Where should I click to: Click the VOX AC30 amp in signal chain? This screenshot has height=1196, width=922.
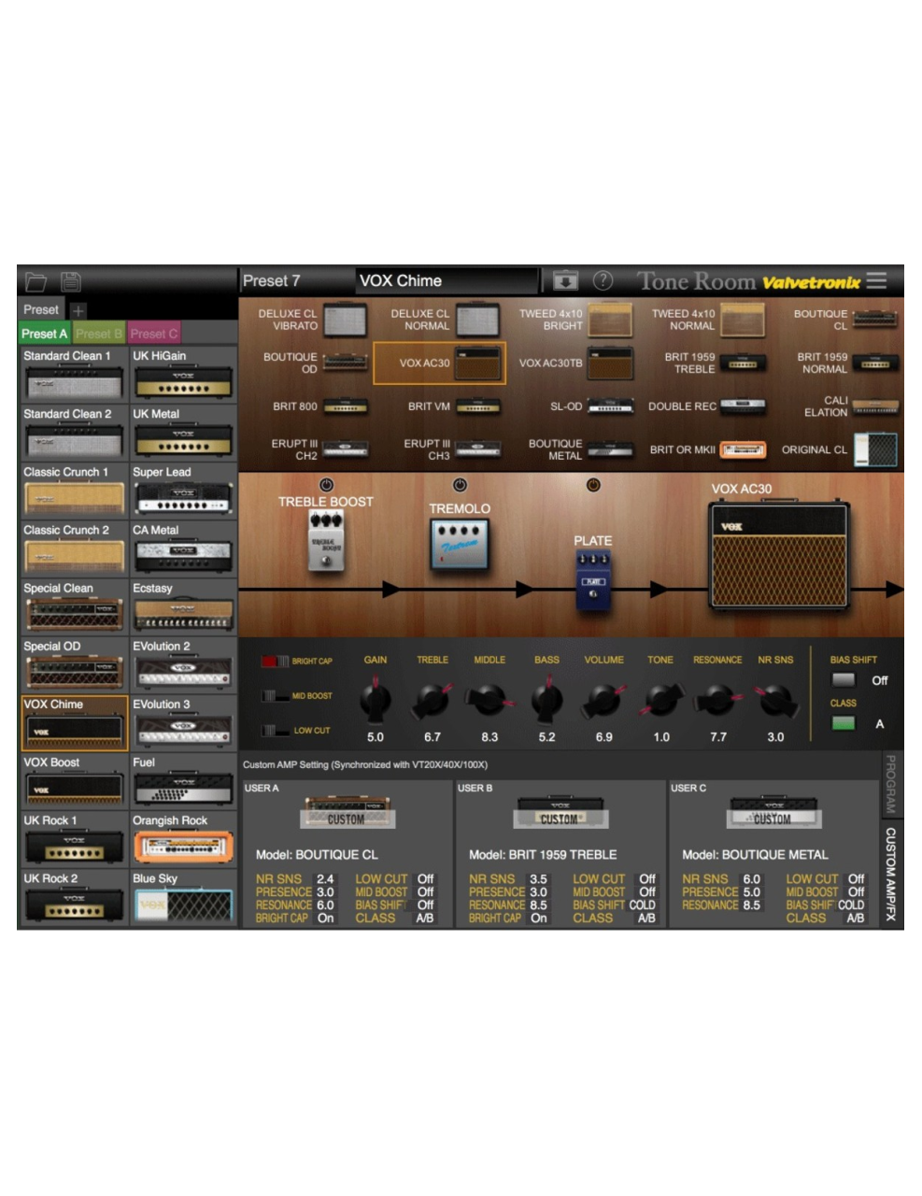pos(779,556)
